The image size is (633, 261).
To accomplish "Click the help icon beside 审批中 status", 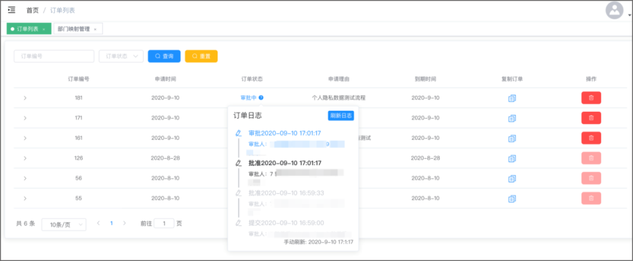I will (261, 98).
